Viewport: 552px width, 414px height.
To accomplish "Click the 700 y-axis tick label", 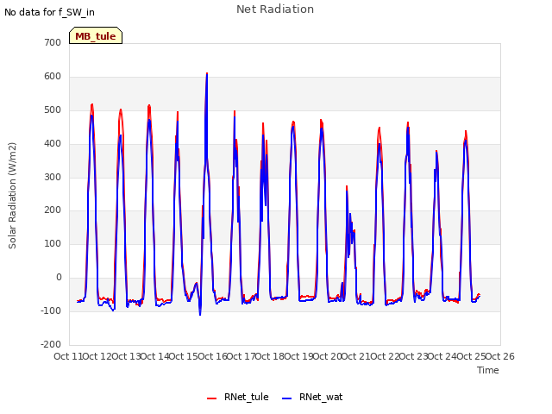I will (x=53, y=42).
